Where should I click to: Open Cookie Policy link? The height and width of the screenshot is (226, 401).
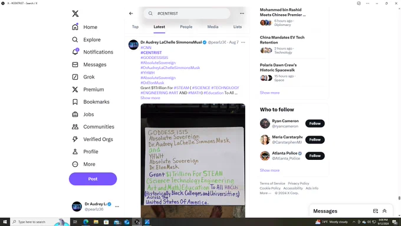tap(270, 188)
